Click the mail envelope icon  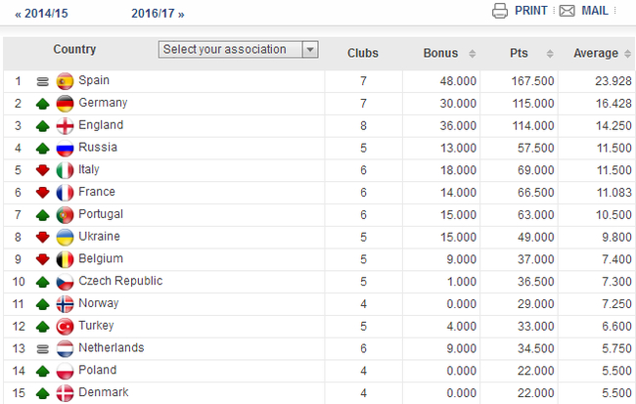[x=567, y=12]
